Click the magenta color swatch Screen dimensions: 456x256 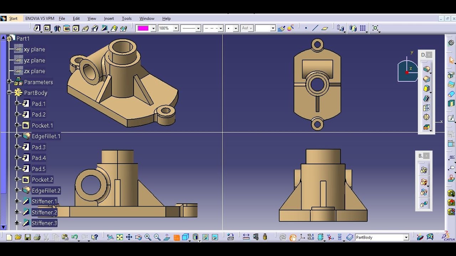[x=143, y=28]
